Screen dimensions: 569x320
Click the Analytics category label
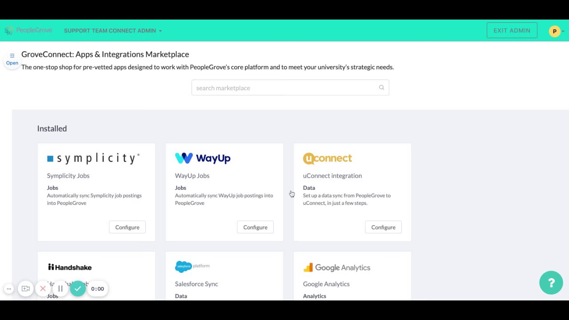314,296
